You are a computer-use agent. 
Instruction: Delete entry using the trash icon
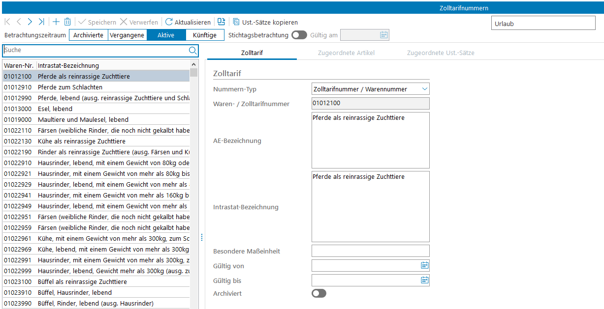click(67, 22)
